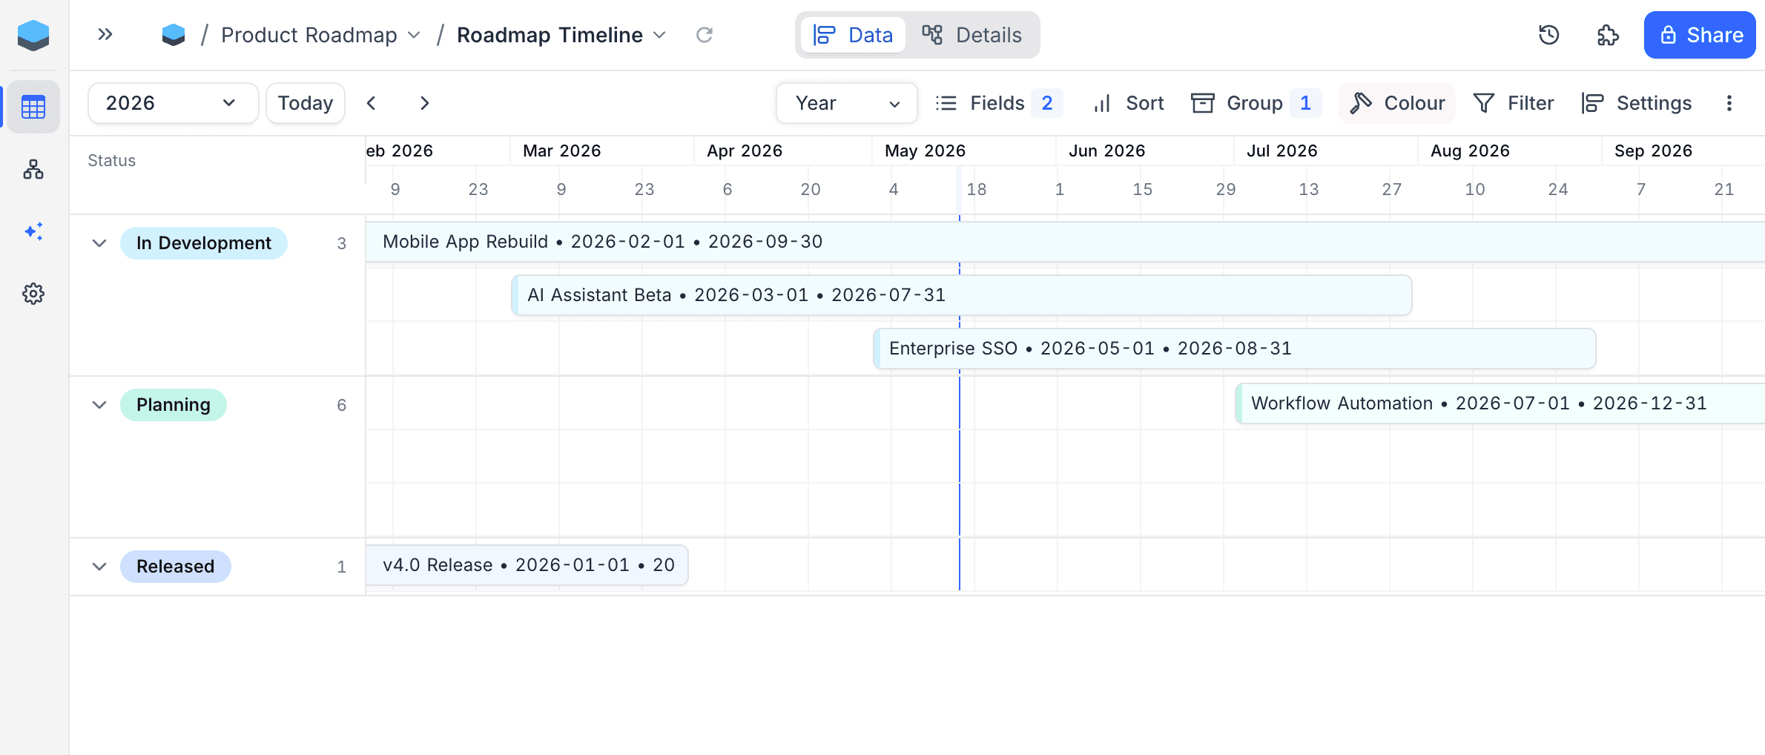The height and width of the screenshot is (755, 1765).
Task: Collapse the Planning group
Action: click(99, 405)
